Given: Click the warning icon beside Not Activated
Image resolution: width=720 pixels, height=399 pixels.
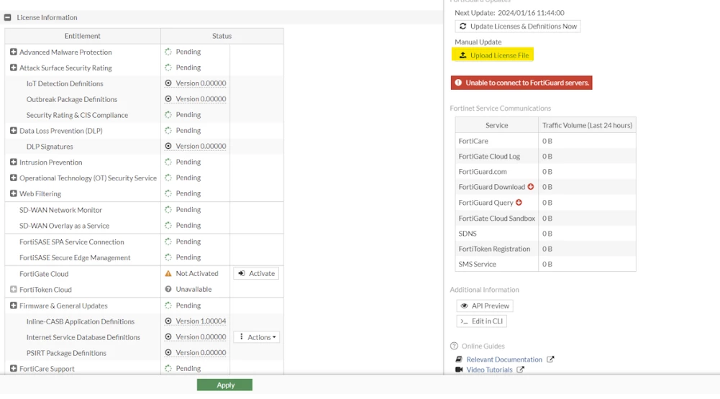Looking at the screenshot, I should (x=168, y=273).
